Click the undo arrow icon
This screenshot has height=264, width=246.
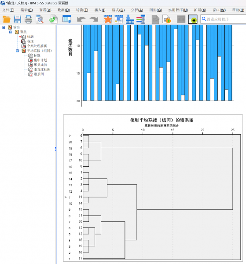pos(81,19)
